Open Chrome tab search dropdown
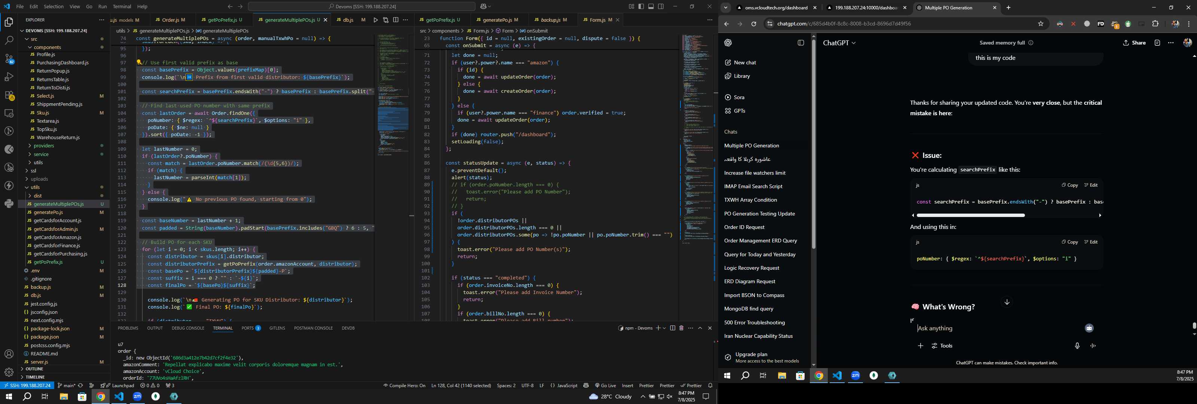 pyautogui.click(x=726, y=8)
